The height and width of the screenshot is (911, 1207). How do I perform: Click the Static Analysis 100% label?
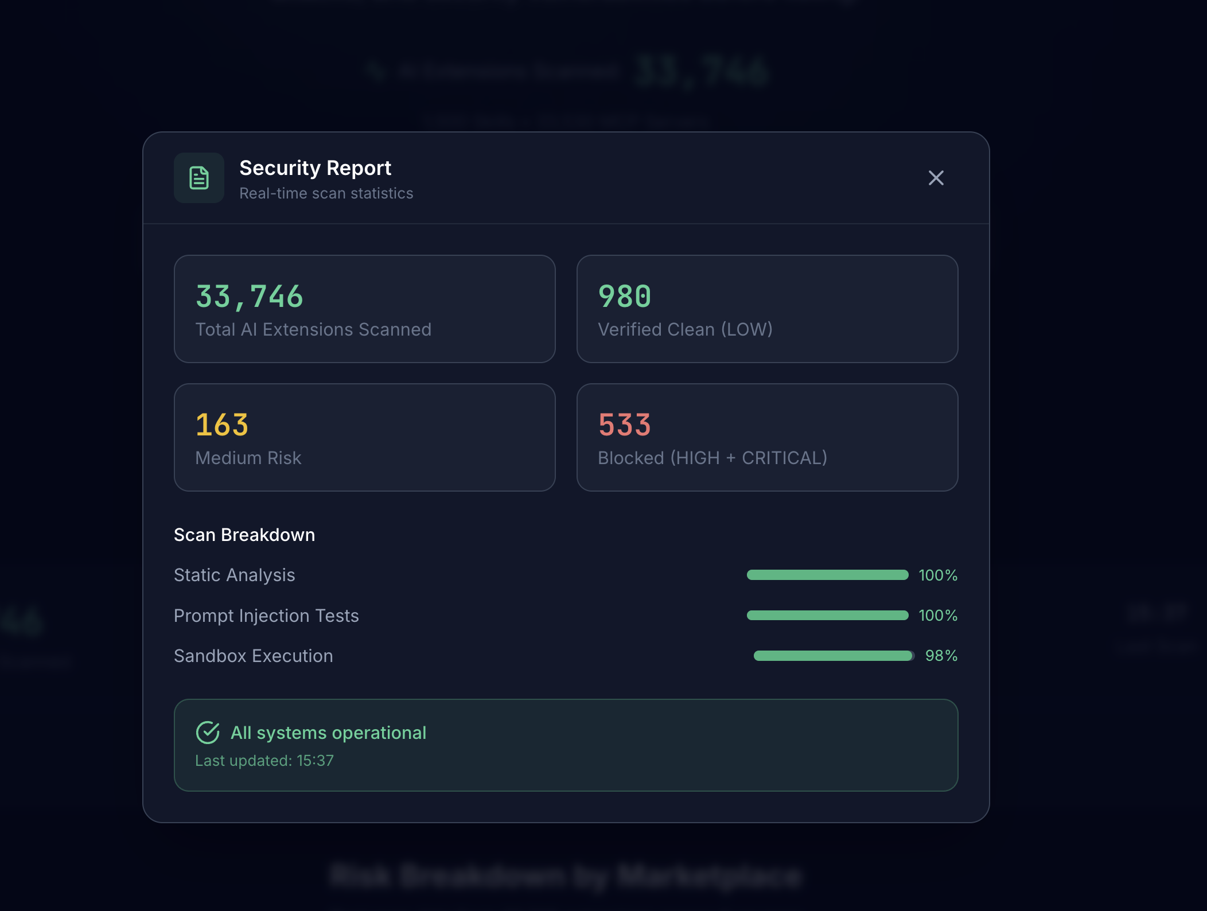(x=939, y=575)
